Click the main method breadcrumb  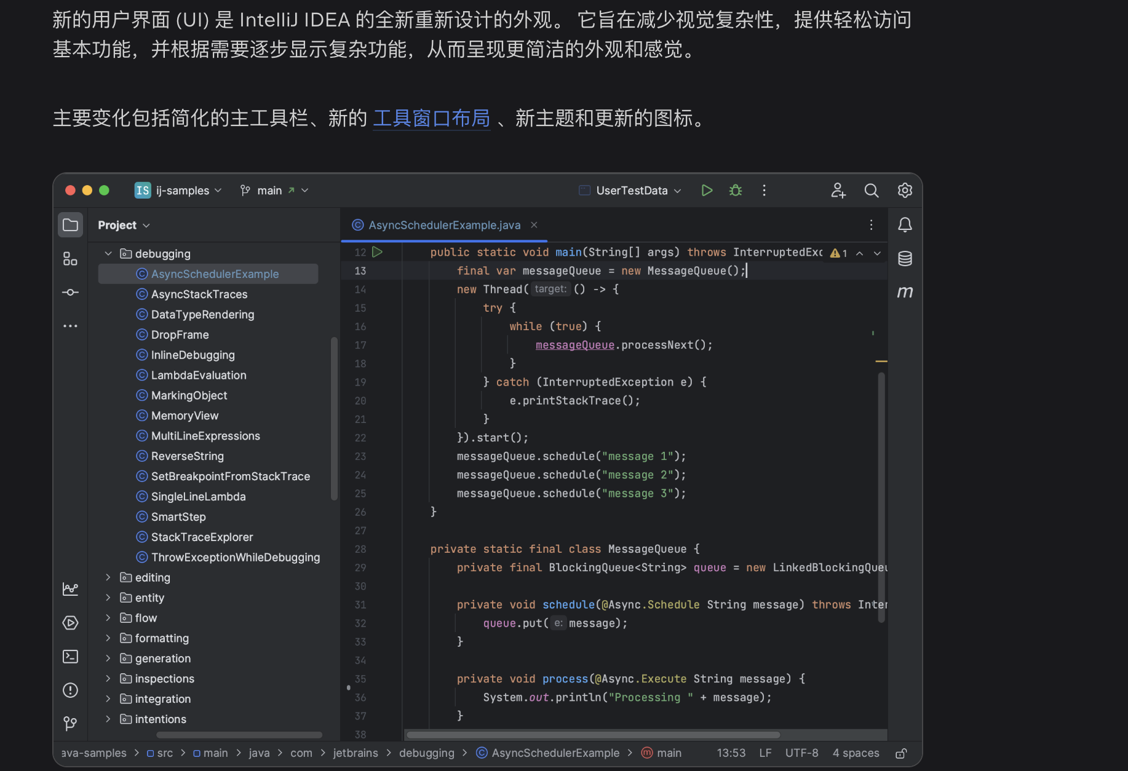click(661, 753)
